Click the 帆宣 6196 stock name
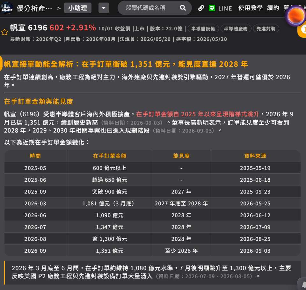Image resolution: width=306 pixels, height=290 pixels. tap(29, 27)
